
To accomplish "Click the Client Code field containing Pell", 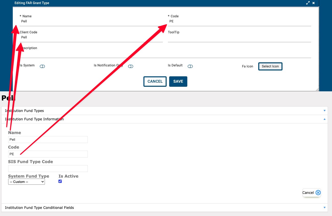I will click(91, 37).
